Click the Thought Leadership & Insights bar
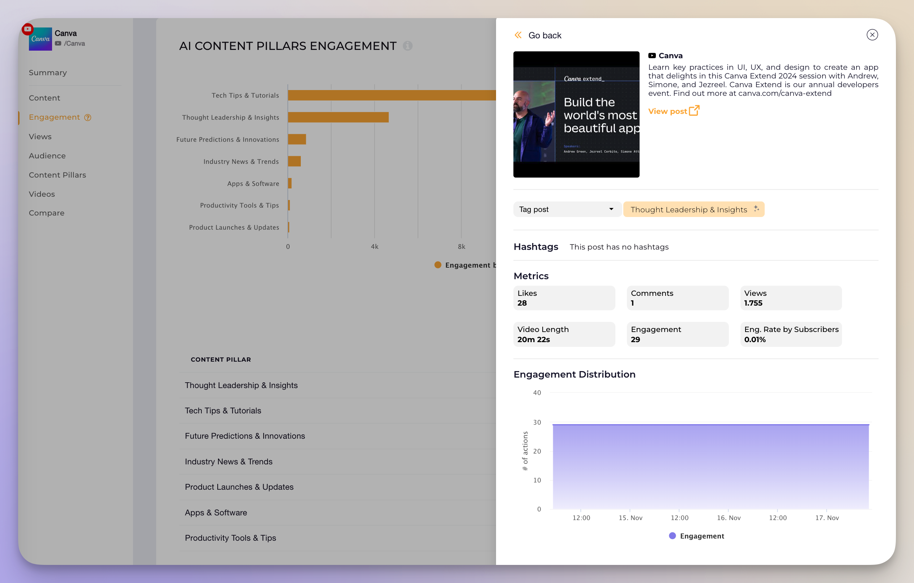The image size is (914, 583). [338, 118]
